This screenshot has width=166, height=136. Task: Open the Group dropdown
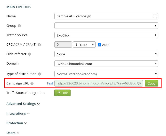(x=106, y=26)
